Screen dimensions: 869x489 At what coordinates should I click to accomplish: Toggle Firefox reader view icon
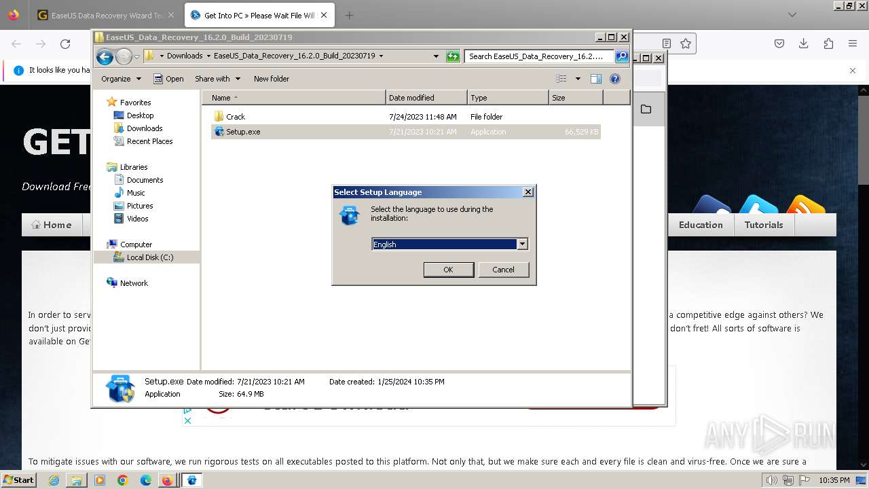667,43
